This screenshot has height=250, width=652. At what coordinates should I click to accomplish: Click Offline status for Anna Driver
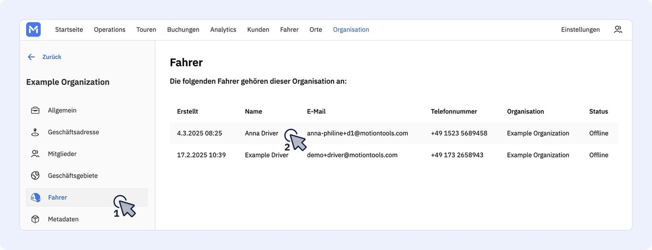click(x=599, y=133)
